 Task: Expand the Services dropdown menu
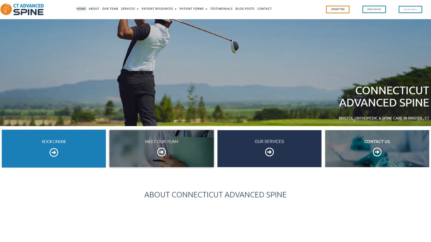pyautogui.click(x=130, y=9)
